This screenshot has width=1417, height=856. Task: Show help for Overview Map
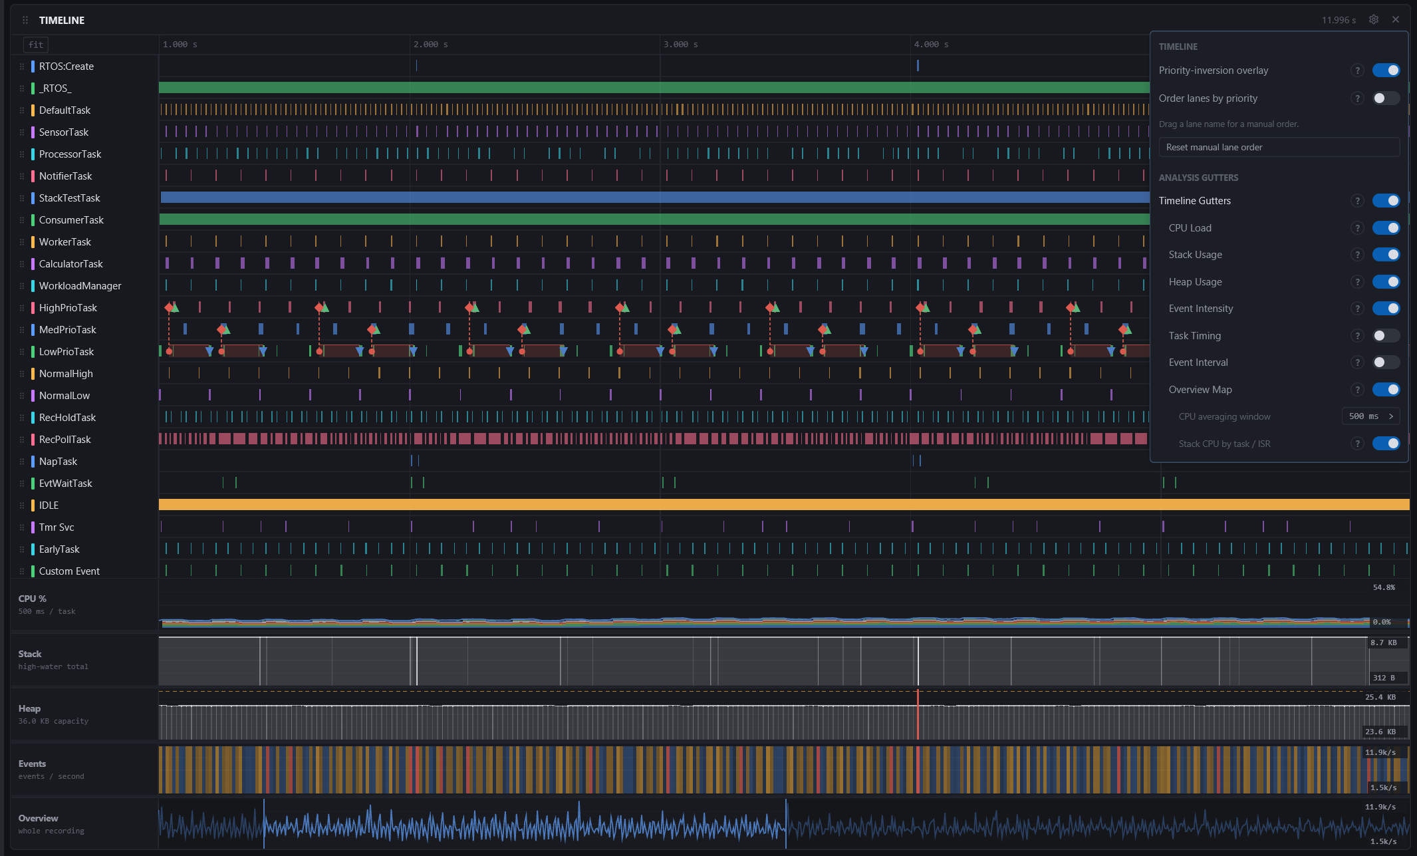(x=1358, y=390)
